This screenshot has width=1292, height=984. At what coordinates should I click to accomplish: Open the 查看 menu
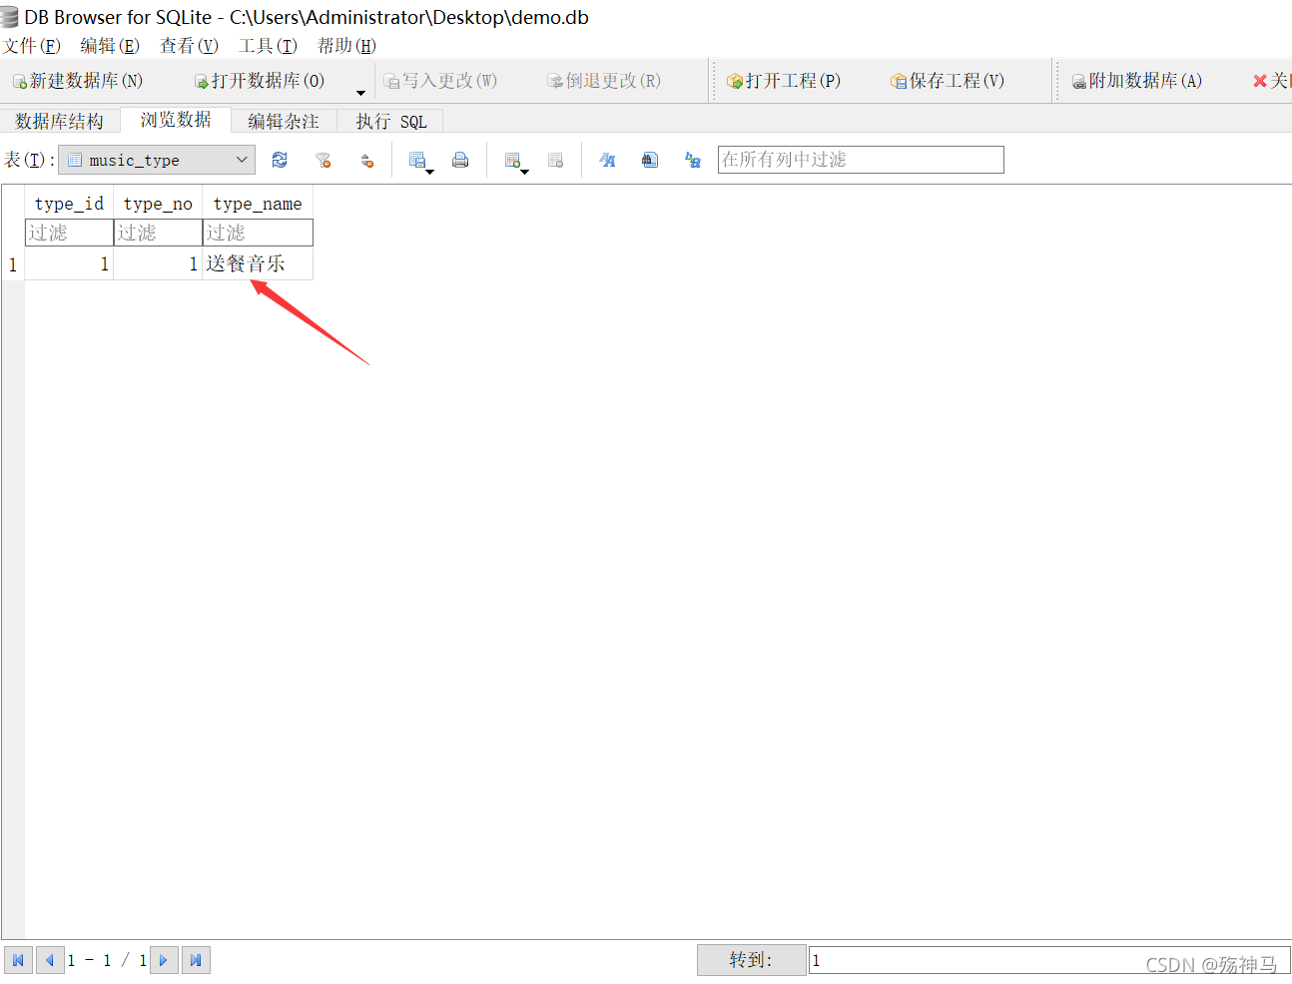(x=189, y=46)
